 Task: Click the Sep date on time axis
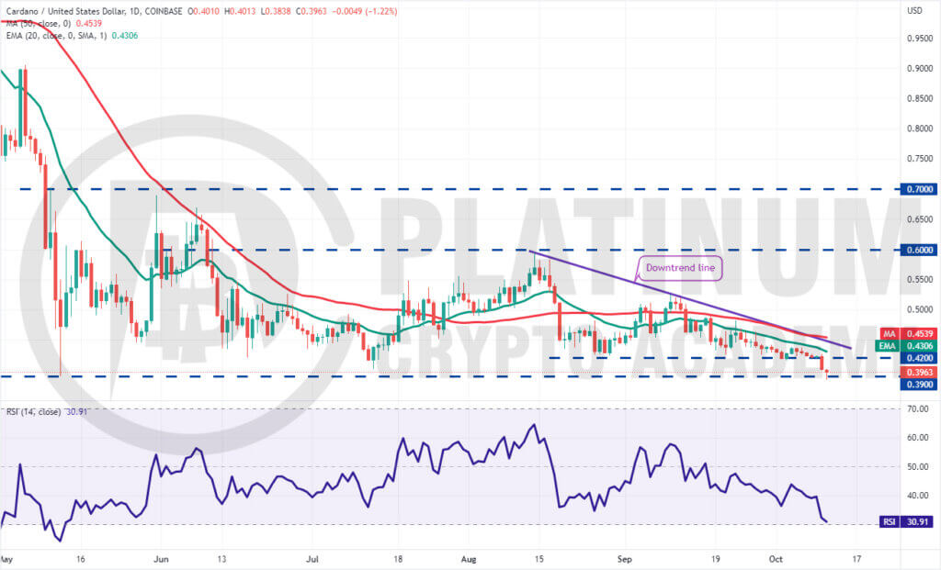coord(625,559)
